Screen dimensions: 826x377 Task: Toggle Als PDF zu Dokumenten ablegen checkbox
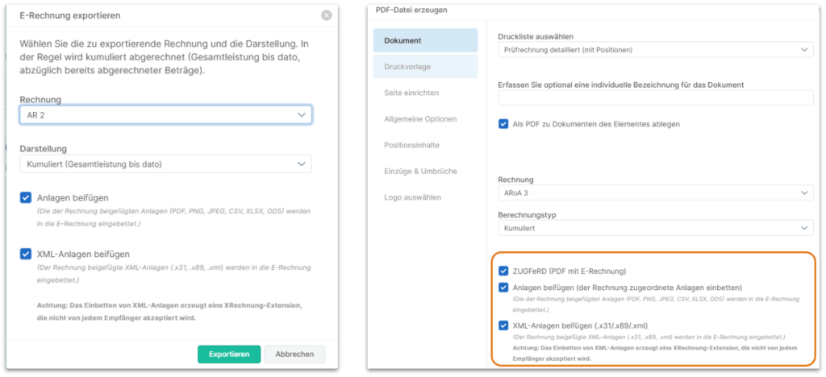[503, 124]
